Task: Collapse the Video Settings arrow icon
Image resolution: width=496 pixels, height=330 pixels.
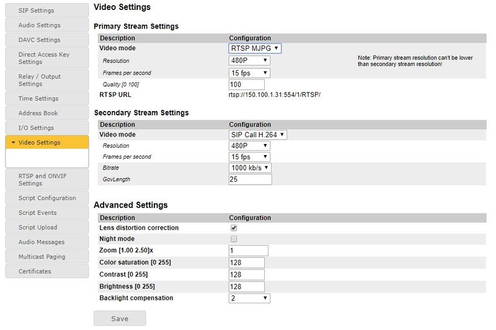Action: point(13,143)
